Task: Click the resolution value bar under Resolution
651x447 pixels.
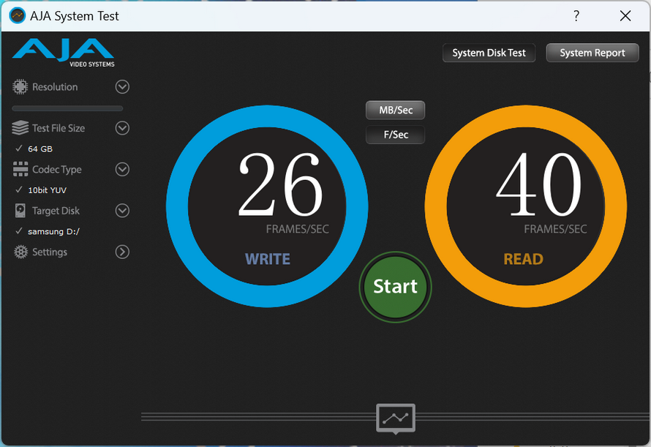Action: pyautogui.click(x=67, y=108)
